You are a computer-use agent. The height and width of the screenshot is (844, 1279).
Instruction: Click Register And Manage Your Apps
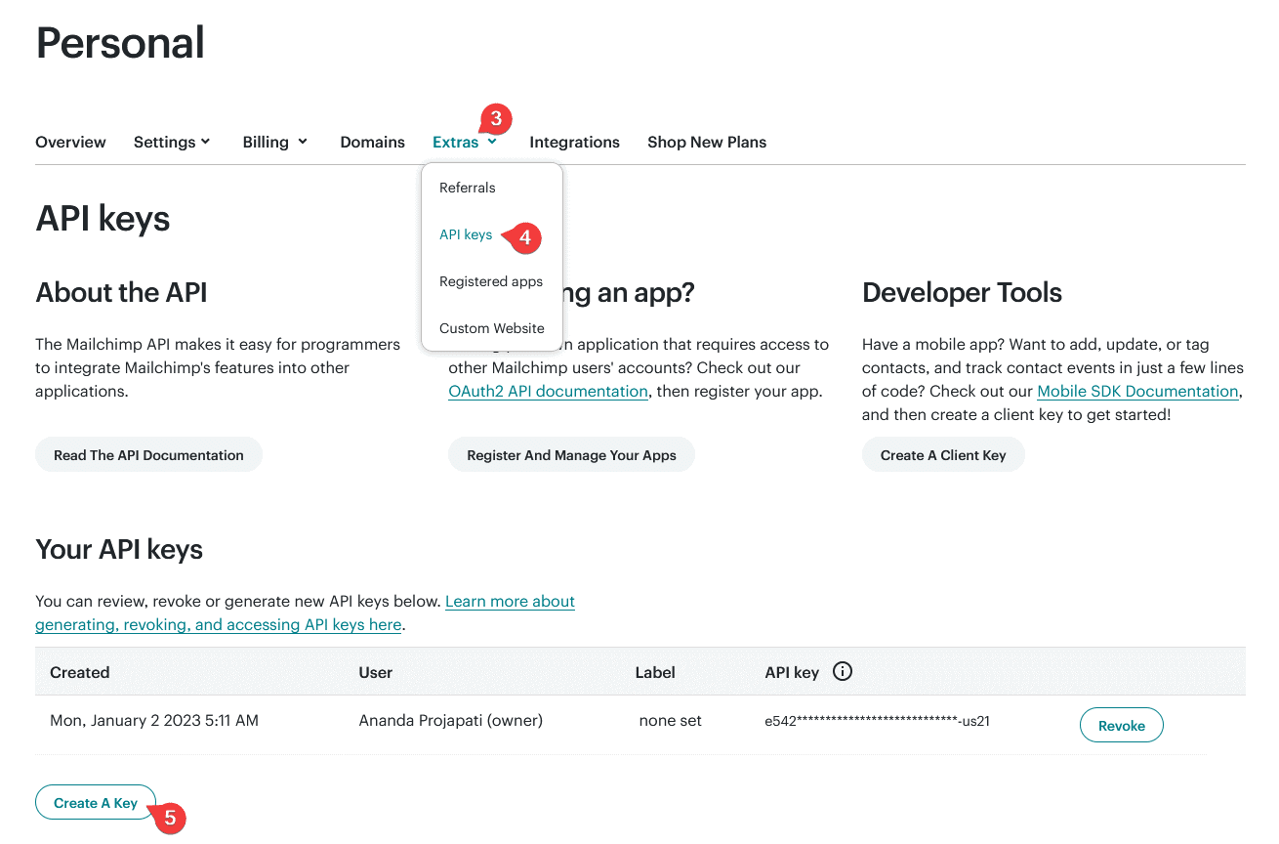click(x=571, y=454)
